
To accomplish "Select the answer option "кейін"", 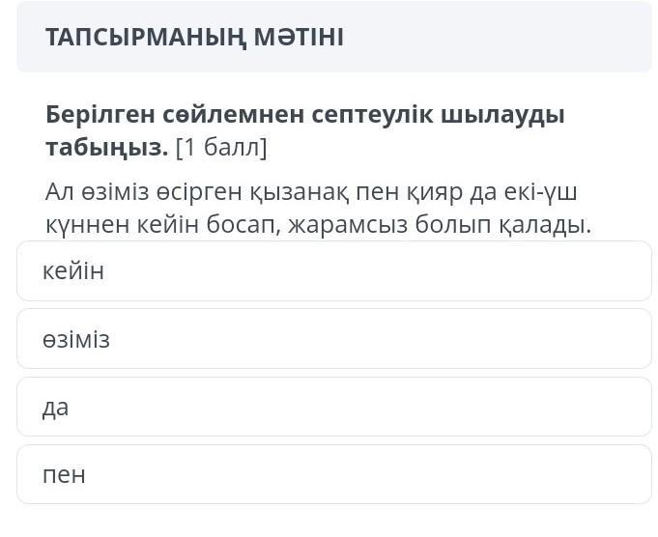I will tap(333, 271).
